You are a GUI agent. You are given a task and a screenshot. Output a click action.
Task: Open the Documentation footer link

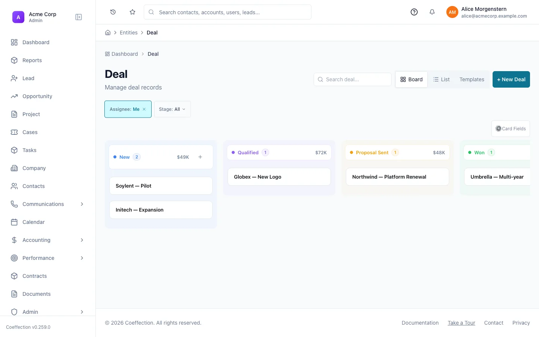(420, 323)
